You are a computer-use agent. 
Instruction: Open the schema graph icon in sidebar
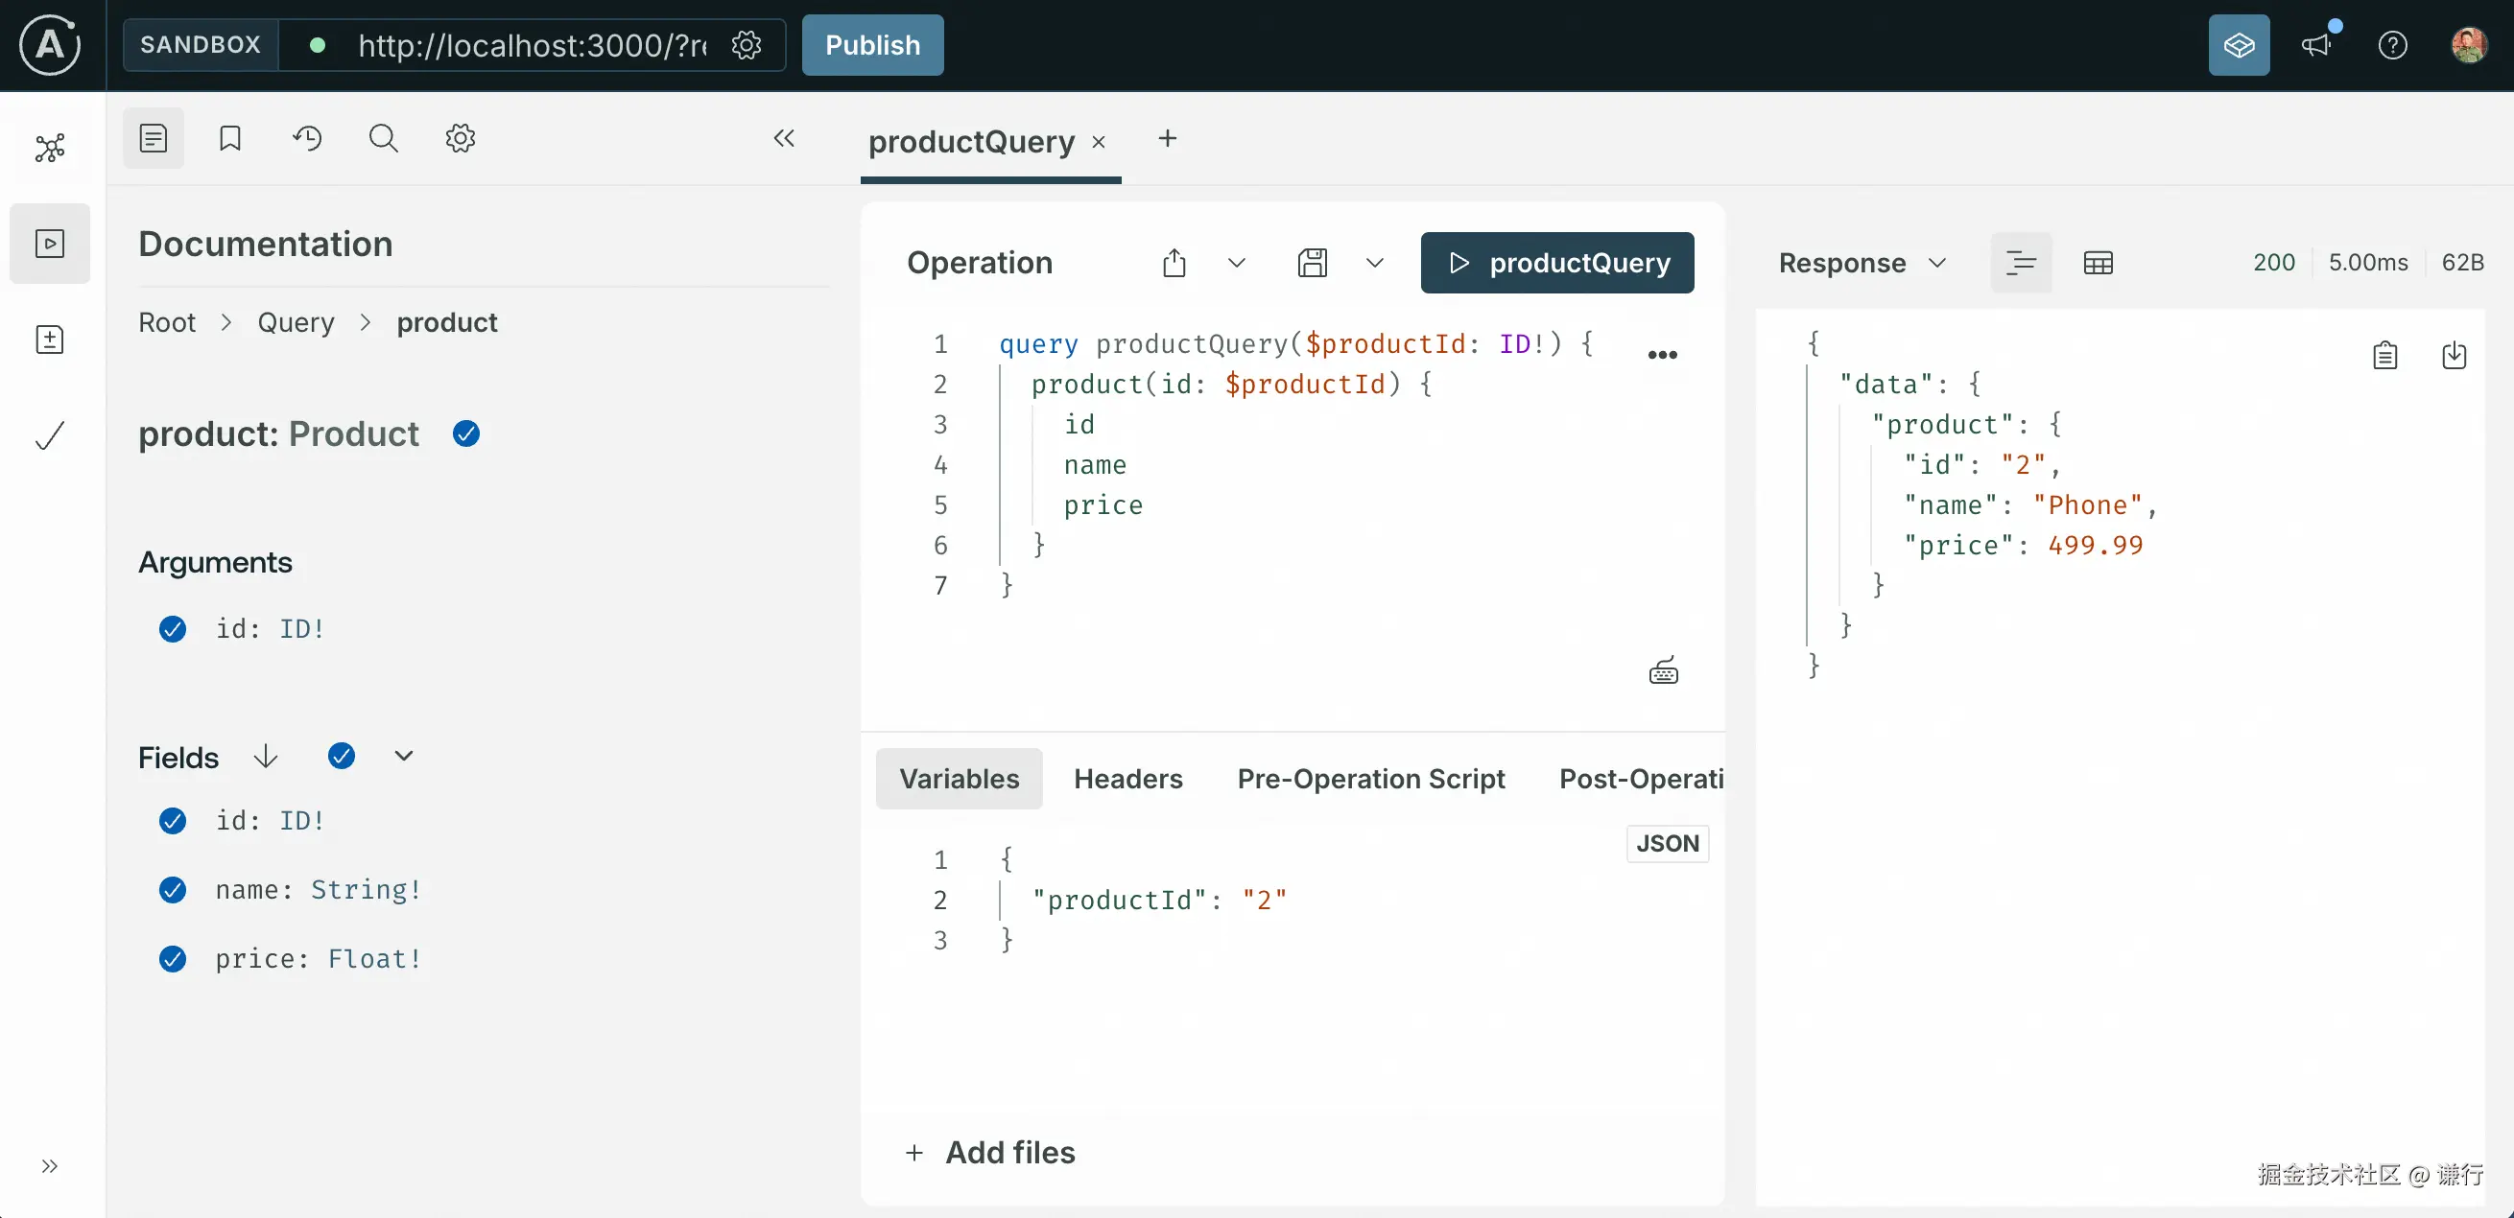click(x=50, y=149)
